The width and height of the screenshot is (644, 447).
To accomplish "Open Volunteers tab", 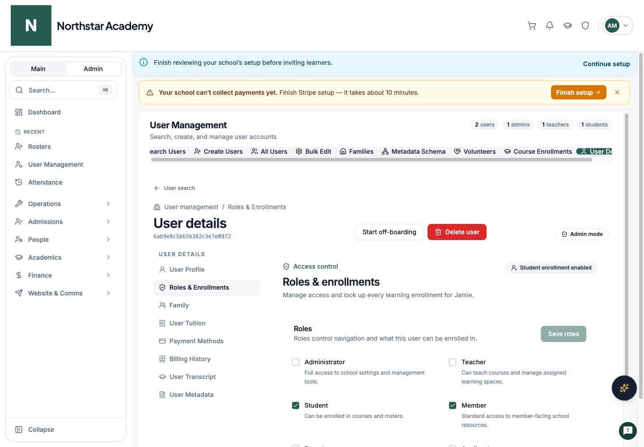I will tap(475, 152).
